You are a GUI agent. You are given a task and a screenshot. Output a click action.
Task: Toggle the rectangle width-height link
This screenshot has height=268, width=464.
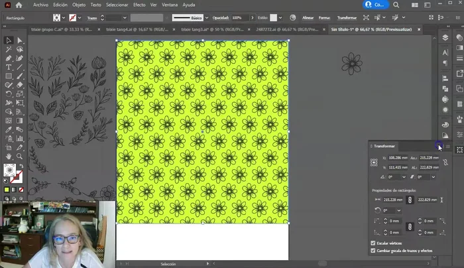click(x=410, y=200)
